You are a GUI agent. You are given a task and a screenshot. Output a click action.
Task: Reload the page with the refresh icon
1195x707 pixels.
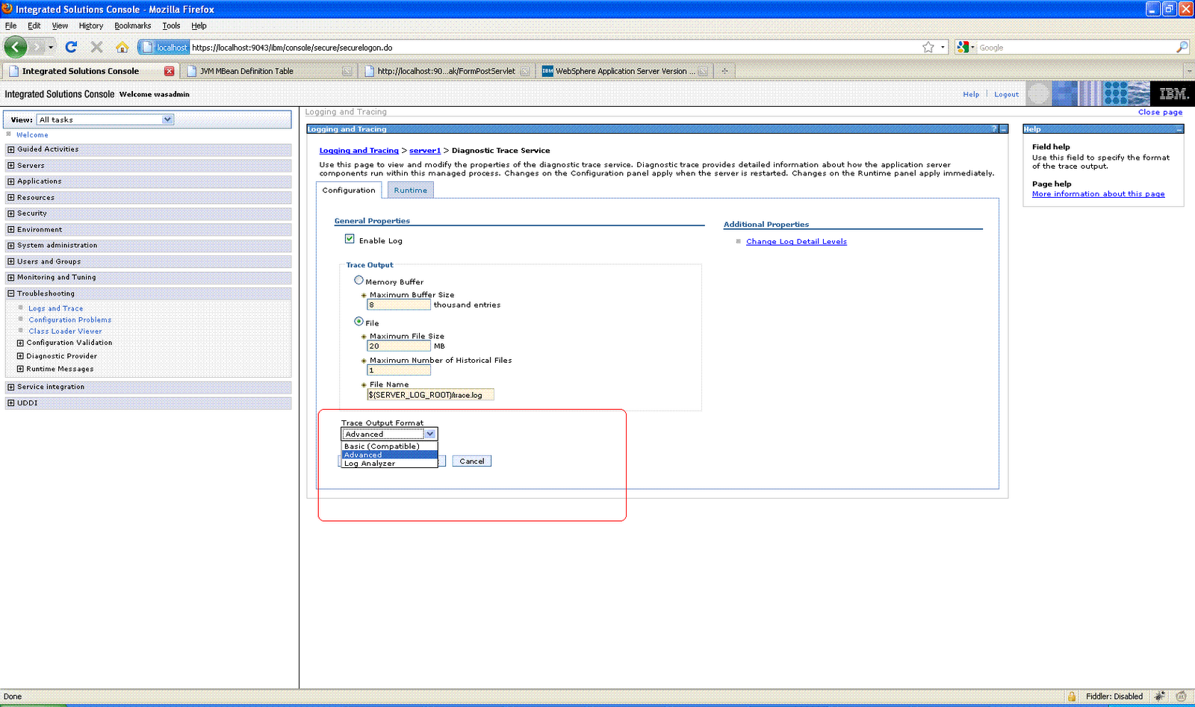coord(72,47)
